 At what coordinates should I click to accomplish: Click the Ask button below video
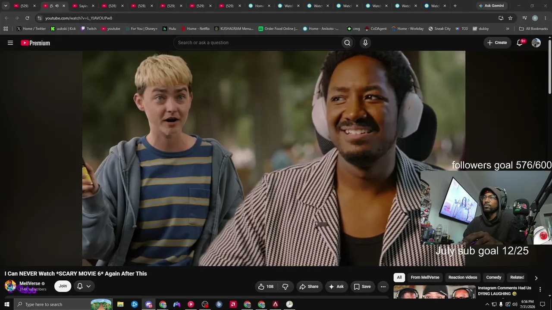coord(336,286)
